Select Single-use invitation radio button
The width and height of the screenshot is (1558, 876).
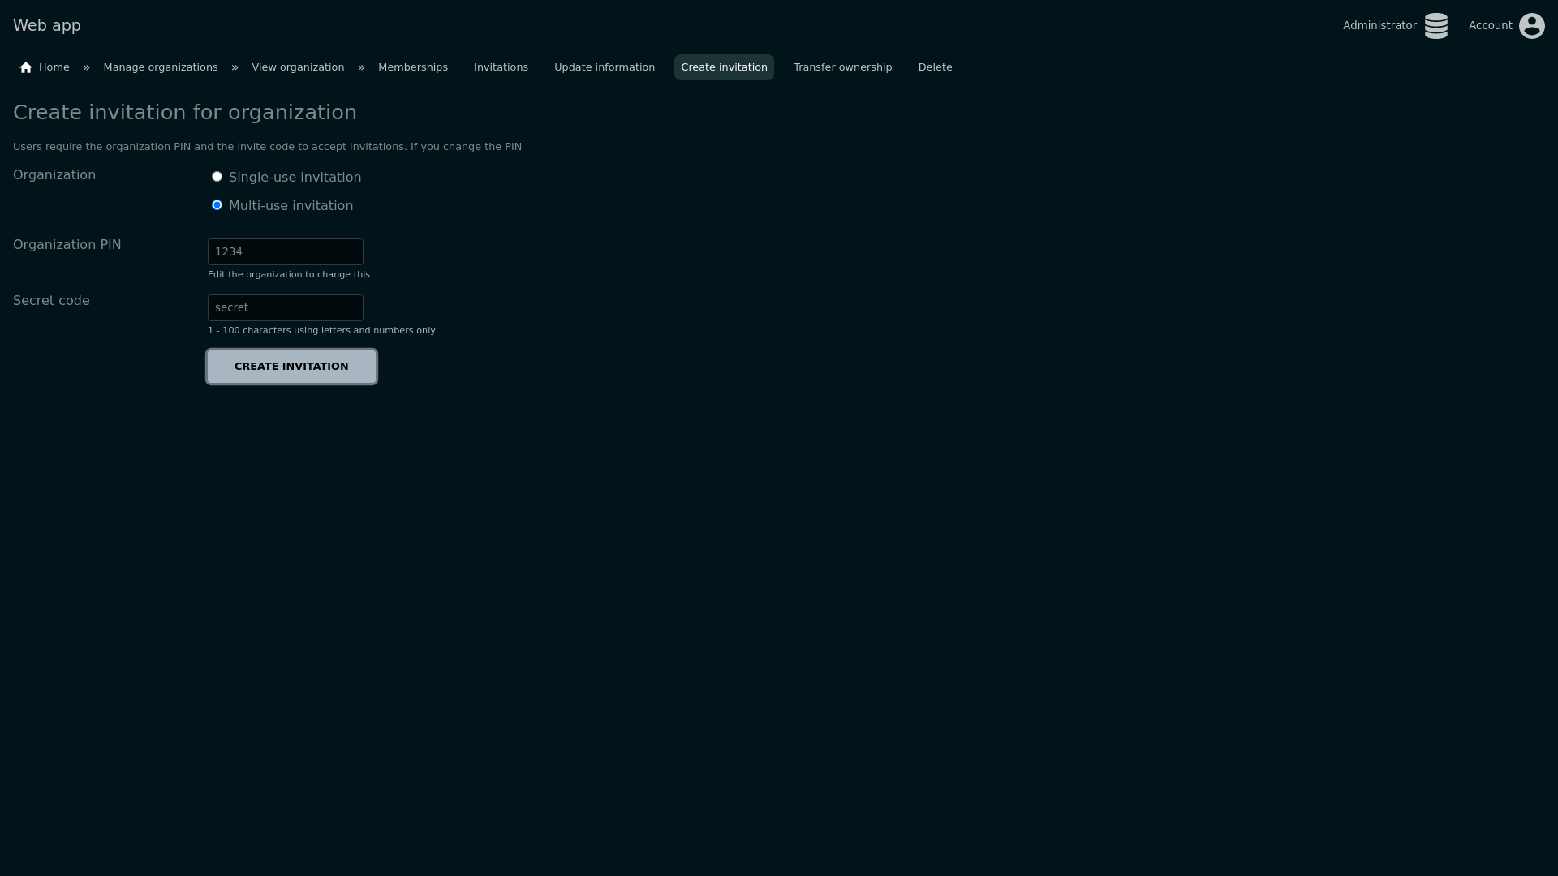click(217, 177)
